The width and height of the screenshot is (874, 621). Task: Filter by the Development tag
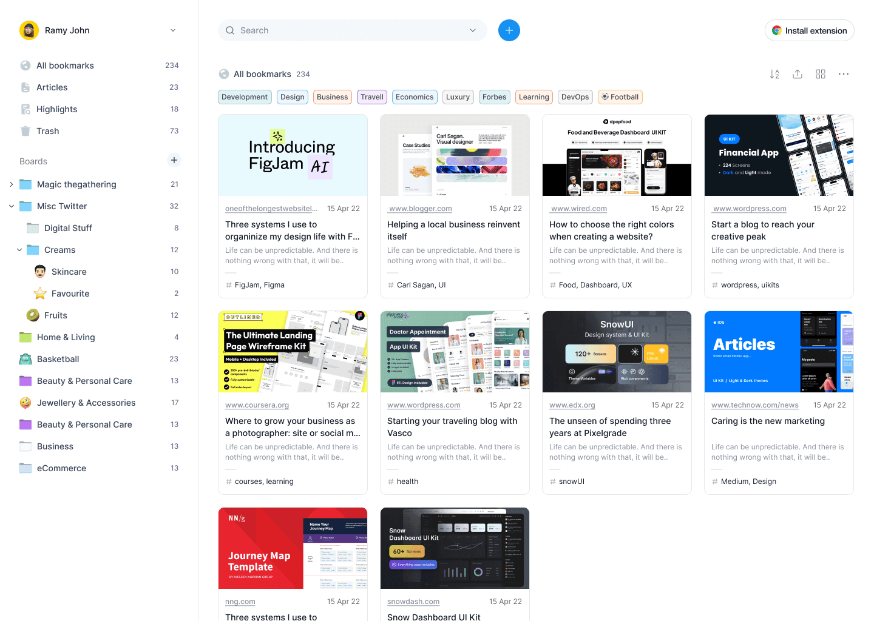coord(245,97)
